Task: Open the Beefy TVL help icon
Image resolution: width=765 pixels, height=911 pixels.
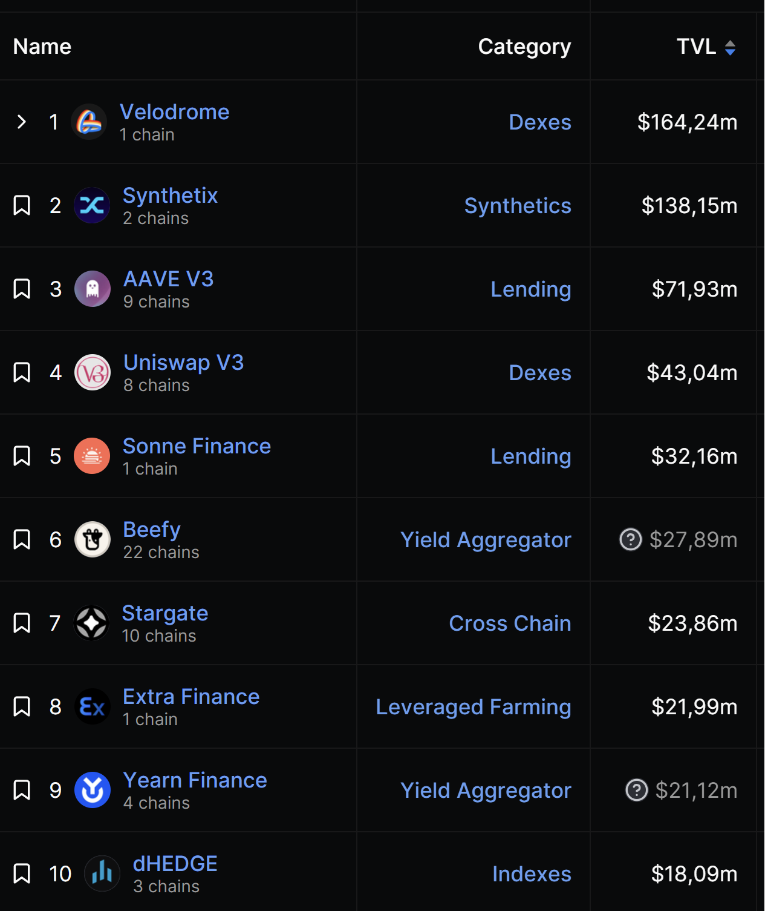Action: click(x=630, y=539)
